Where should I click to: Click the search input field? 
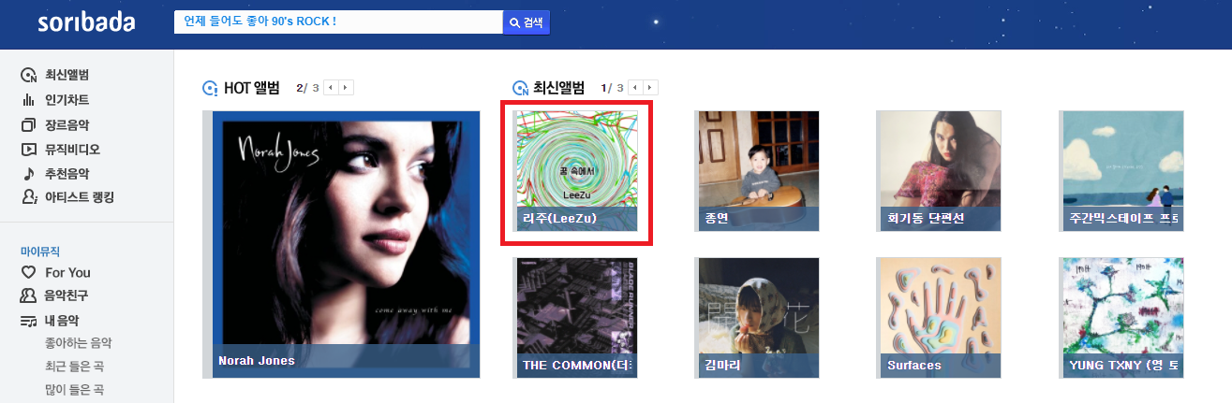point(338,22)
